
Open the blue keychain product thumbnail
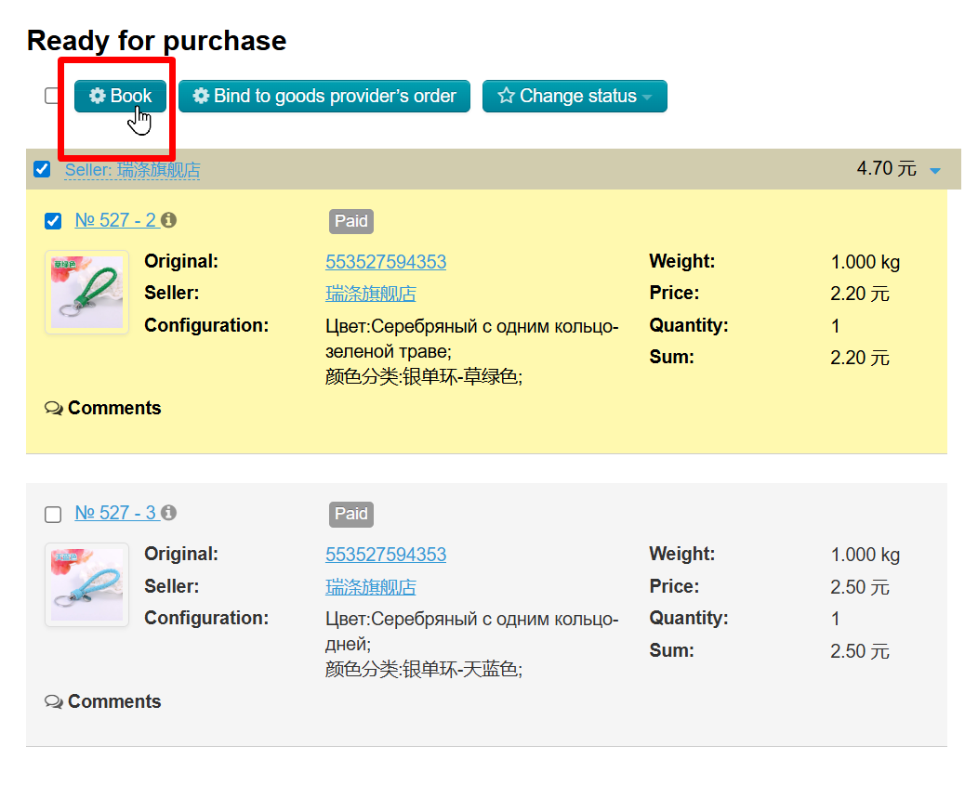click(86, 584)
